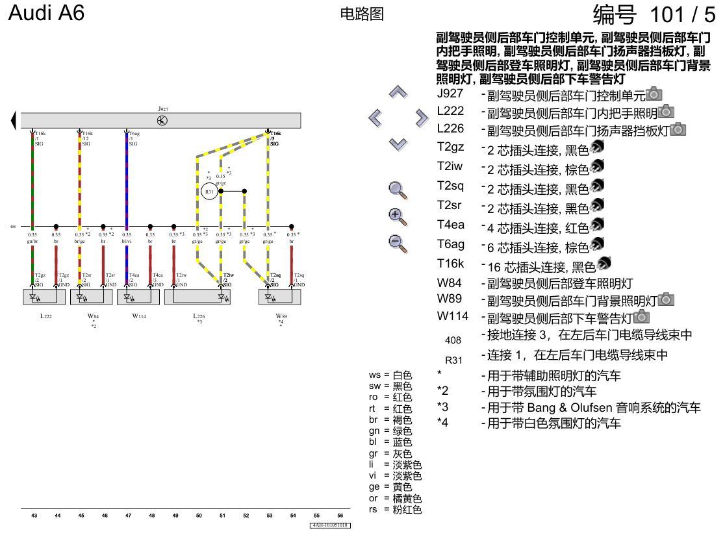Open the connector view for T16k

point(604,264)
